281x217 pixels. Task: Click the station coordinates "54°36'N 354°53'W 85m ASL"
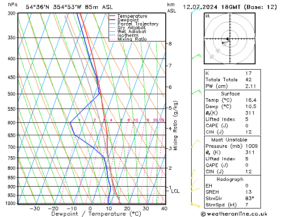[69, 7]
